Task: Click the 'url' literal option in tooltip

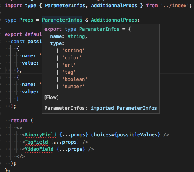Action: (69, 65)
